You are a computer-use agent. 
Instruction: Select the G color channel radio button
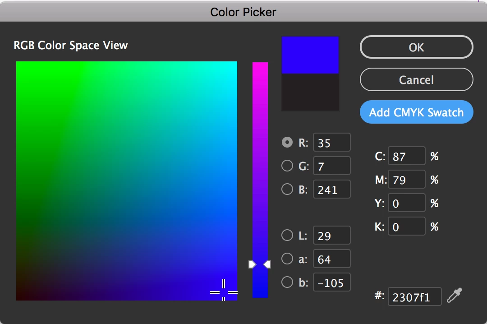point(287,166)
